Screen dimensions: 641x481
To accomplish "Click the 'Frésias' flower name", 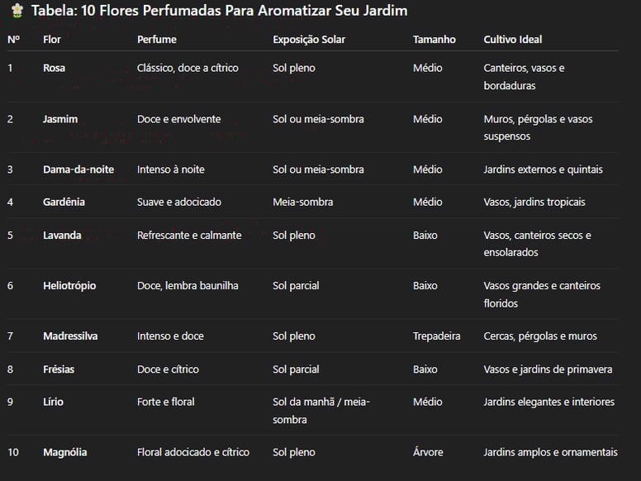I will click(x=59, y=369).
